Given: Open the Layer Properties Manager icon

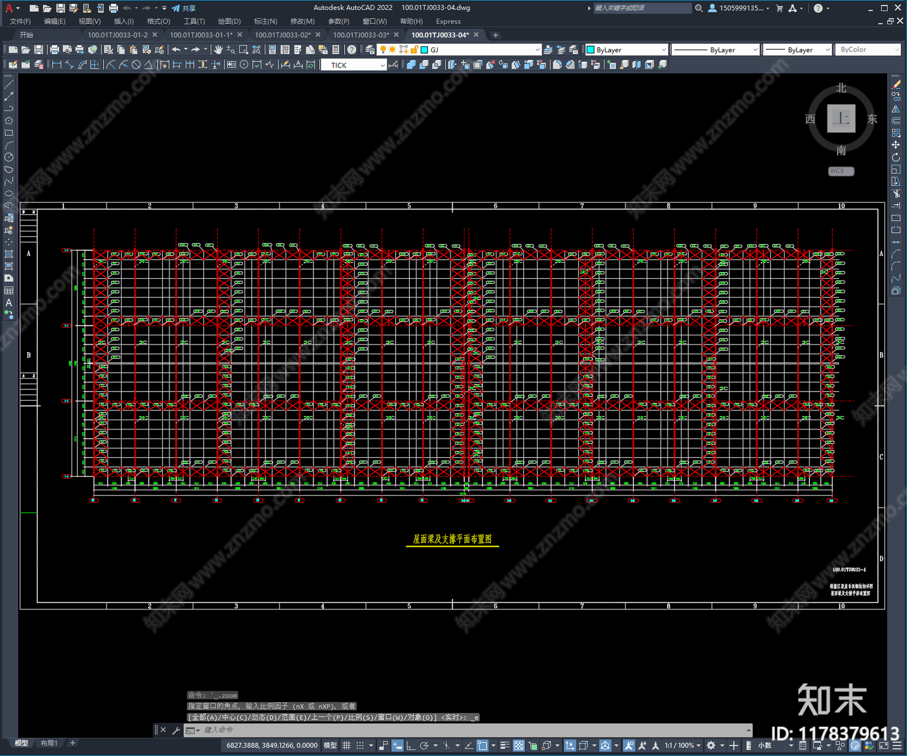Looking at the screenshot, I should point(370,50).
